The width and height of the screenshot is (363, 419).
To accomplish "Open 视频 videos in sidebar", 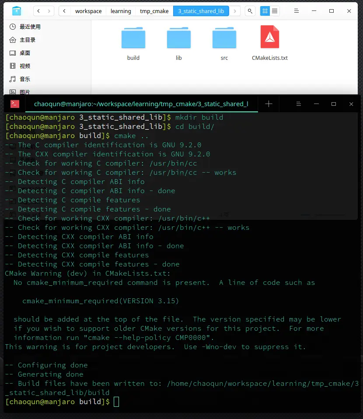I will click(x=48, y=66).
